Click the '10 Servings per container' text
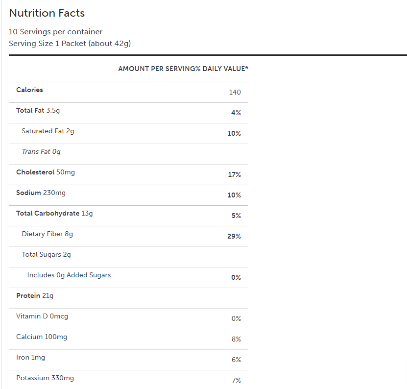 tap(56, 32)
